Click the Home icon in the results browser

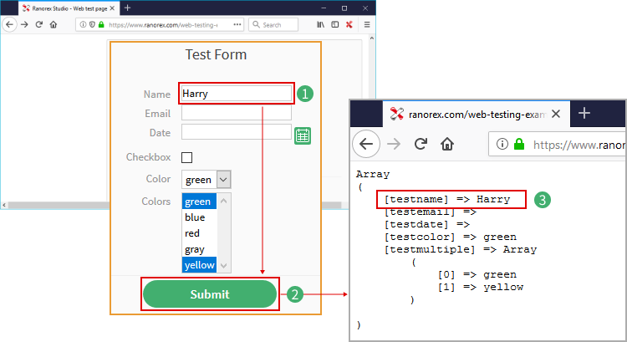pyautogui.click(x=448, y=144)
